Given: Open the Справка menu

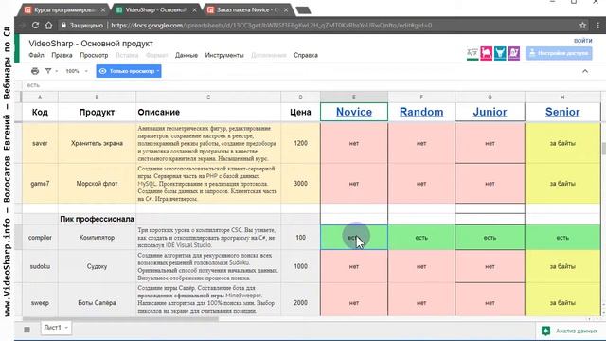Looking at the screenshot, I should tap(306, 55).
